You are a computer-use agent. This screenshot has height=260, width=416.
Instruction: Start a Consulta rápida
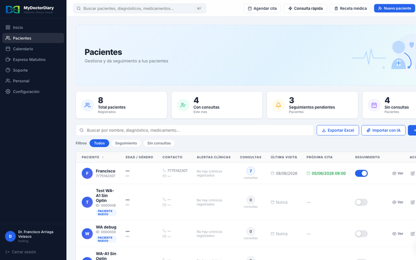point(305,9)
